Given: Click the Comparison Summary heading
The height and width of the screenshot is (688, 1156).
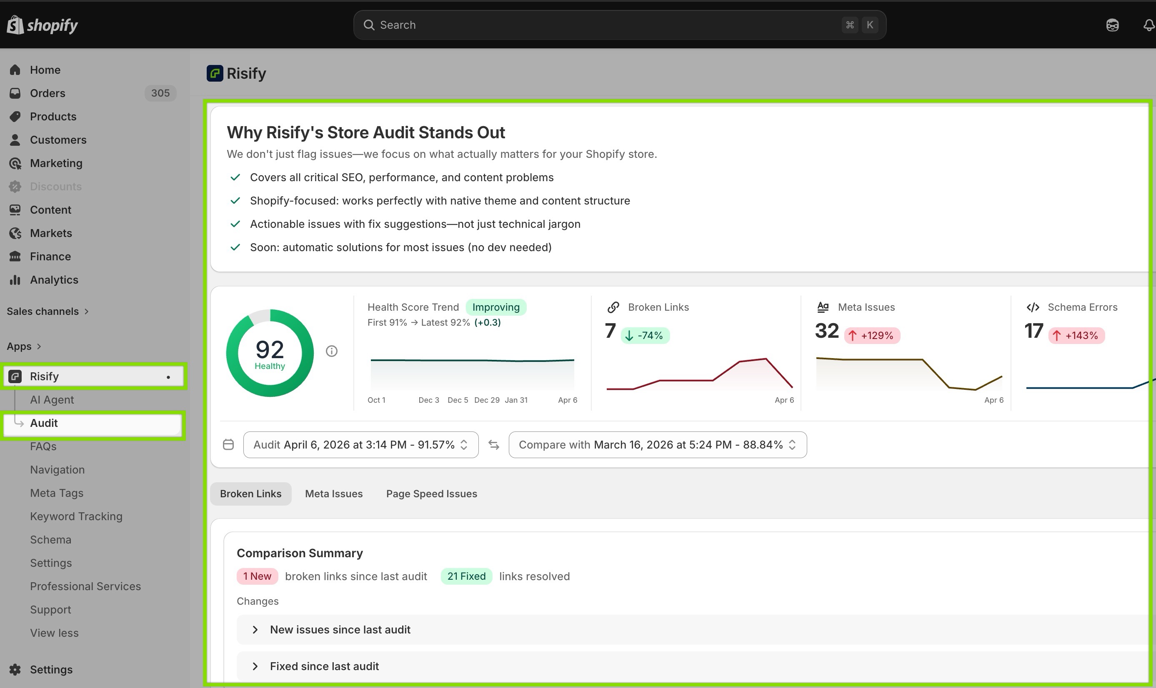Looking at the screenshot, I should [300, 553].
